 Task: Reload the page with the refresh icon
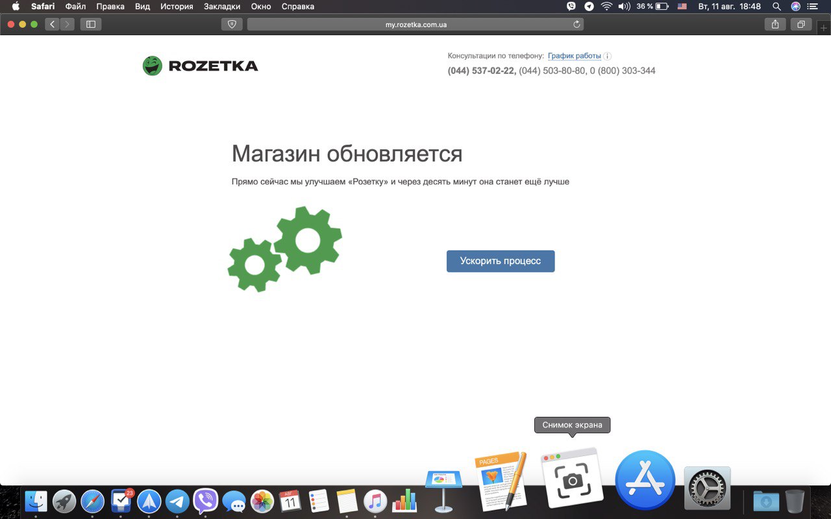pos(577,25)
